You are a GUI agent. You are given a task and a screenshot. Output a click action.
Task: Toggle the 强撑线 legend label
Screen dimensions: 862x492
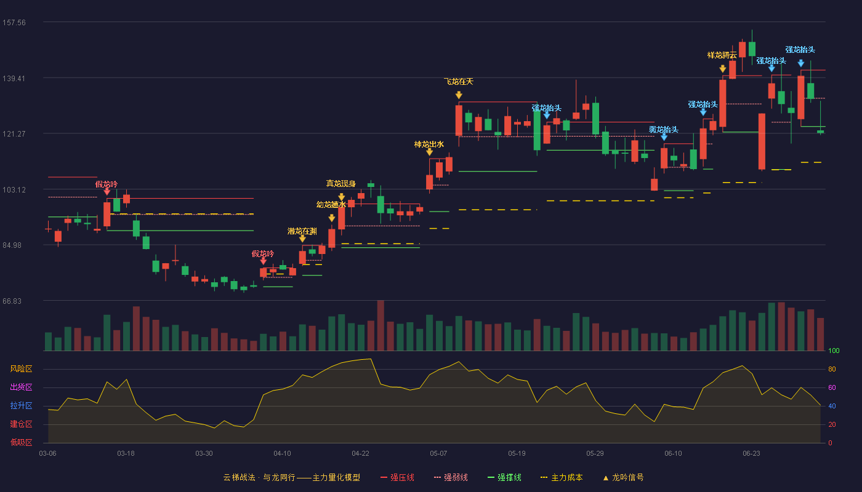click(x=509, y=477)
